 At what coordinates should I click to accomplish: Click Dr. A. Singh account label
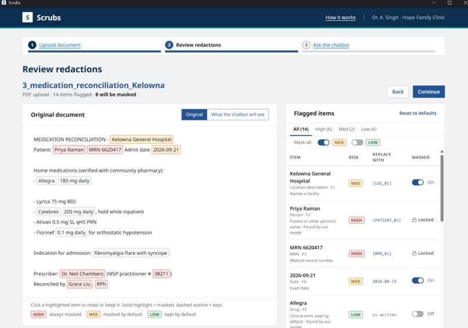click(408, 17)
